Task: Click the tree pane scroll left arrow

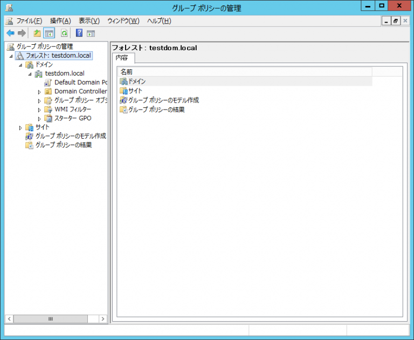Action: click(9, 319)
